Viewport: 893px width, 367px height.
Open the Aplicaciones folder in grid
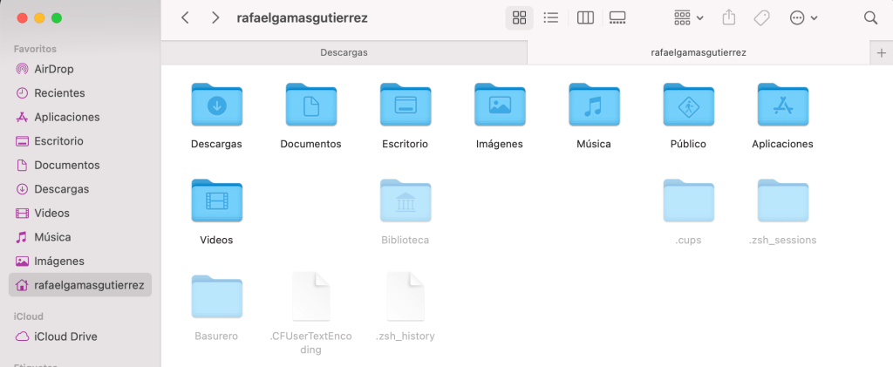pos(782,105)
